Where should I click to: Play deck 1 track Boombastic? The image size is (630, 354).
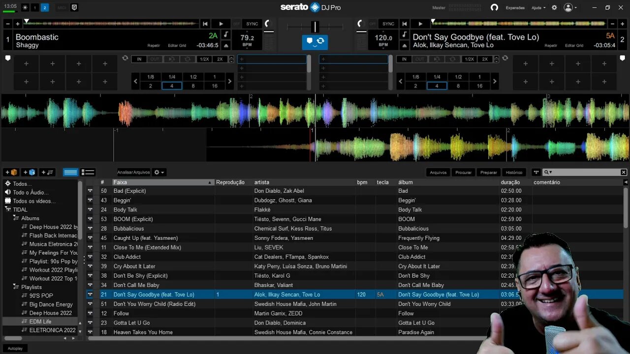click(x=221, y=24)
